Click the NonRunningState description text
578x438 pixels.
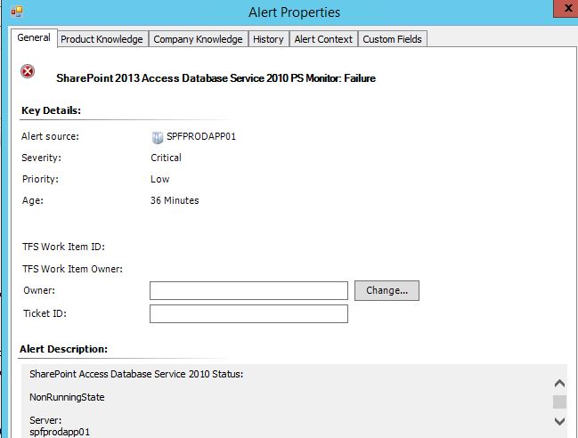(67, 397)
